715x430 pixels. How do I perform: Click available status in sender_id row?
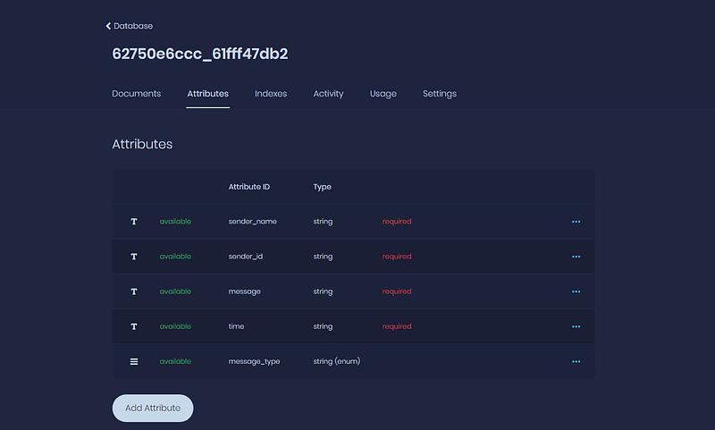[x=175, y=257]
